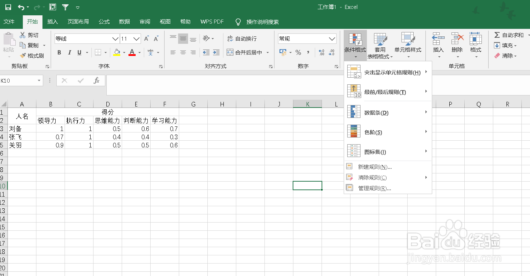Select 管理规则 (Manage Rules) option
This screenshot has width=530, height=276.
(374, 188)
